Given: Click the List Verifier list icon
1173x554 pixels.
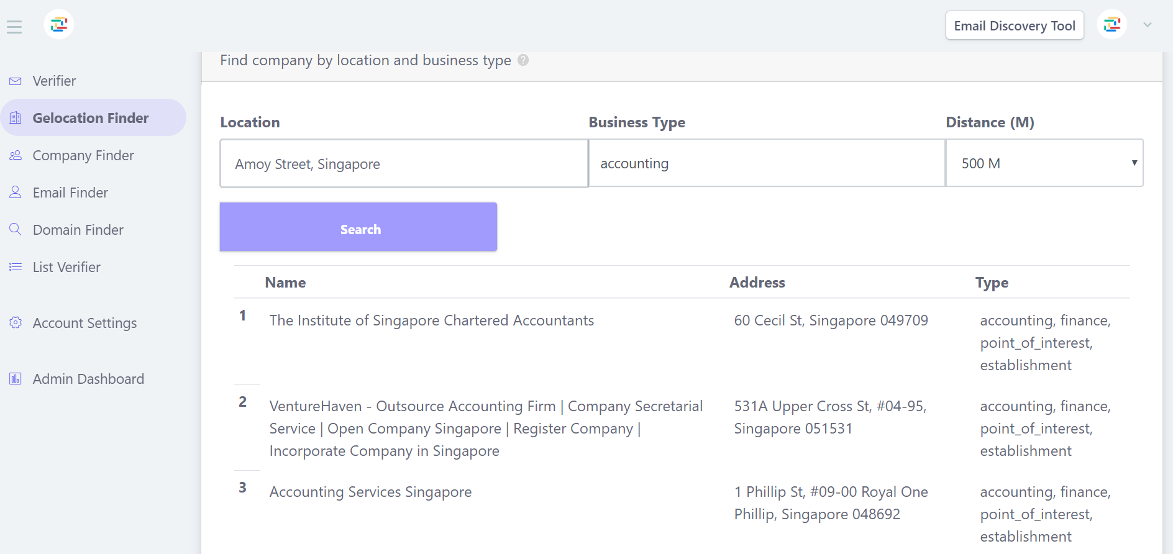Looking at the screenshot, I should (16, 267).
